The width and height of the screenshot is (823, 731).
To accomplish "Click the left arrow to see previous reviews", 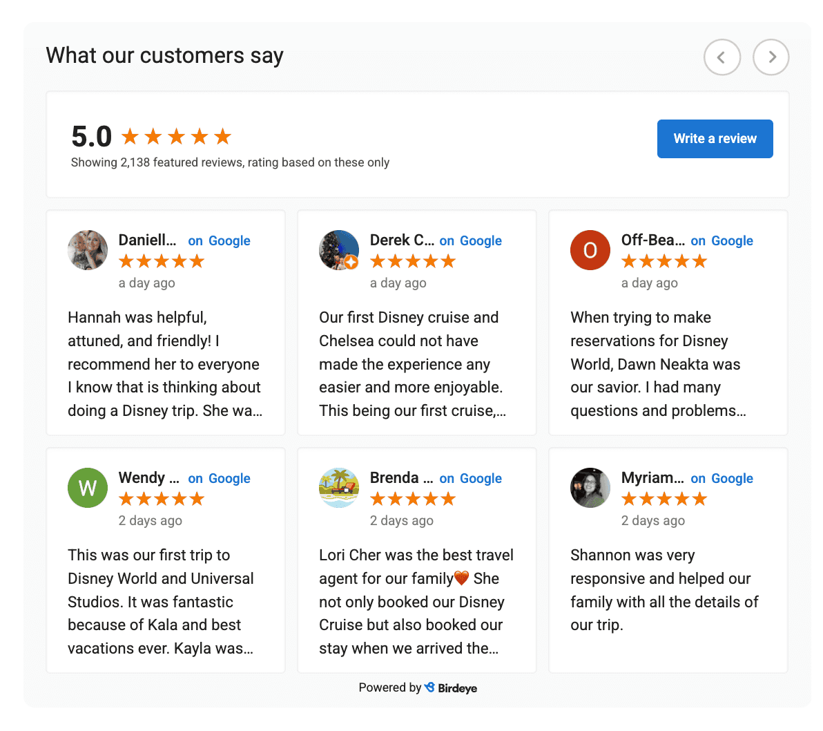I will pos(722,57).
